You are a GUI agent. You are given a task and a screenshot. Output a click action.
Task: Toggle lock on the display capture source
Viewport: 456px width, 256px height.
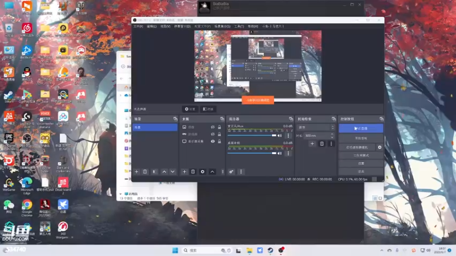coord(219,141)
